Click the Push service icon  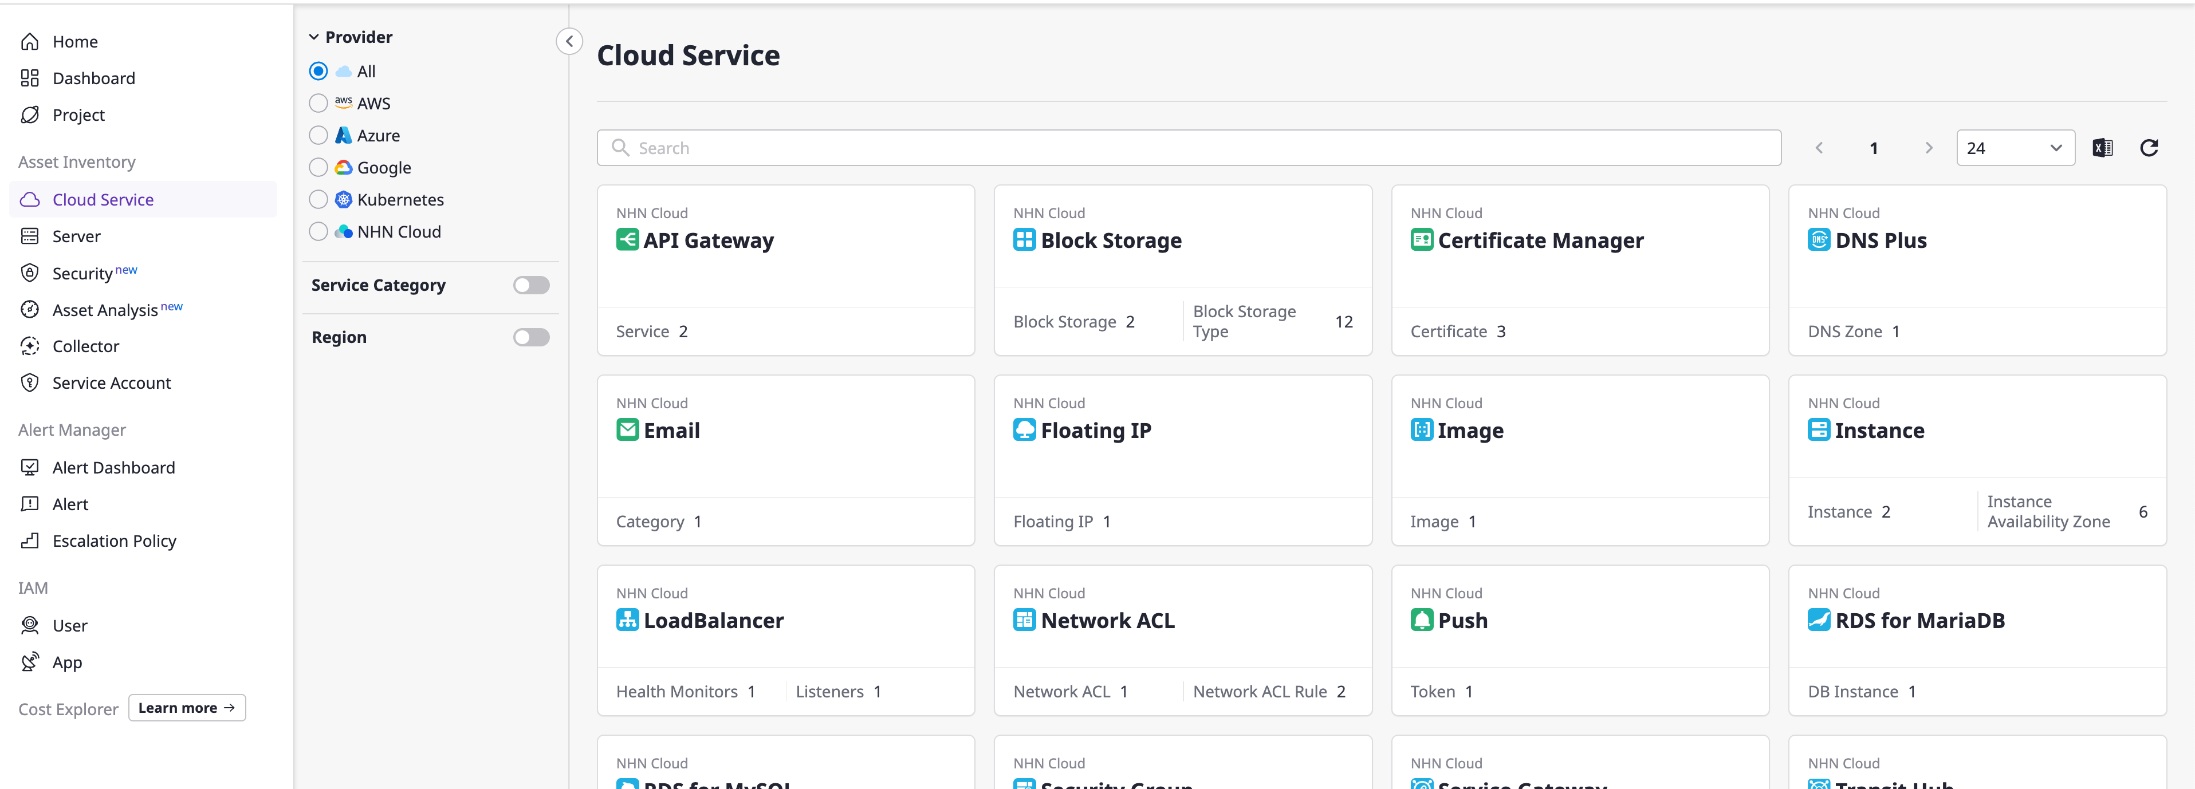point(1421,620)
